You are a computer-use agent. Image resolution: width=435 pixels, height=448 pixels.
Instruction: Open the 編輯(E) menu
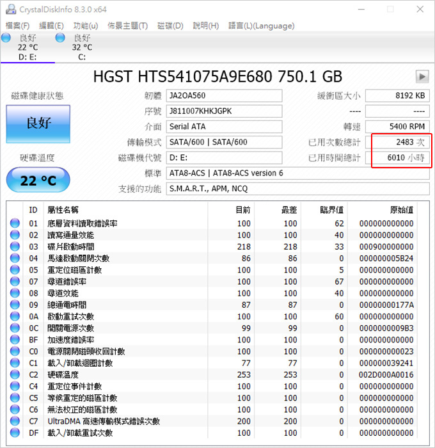point(51,26)
